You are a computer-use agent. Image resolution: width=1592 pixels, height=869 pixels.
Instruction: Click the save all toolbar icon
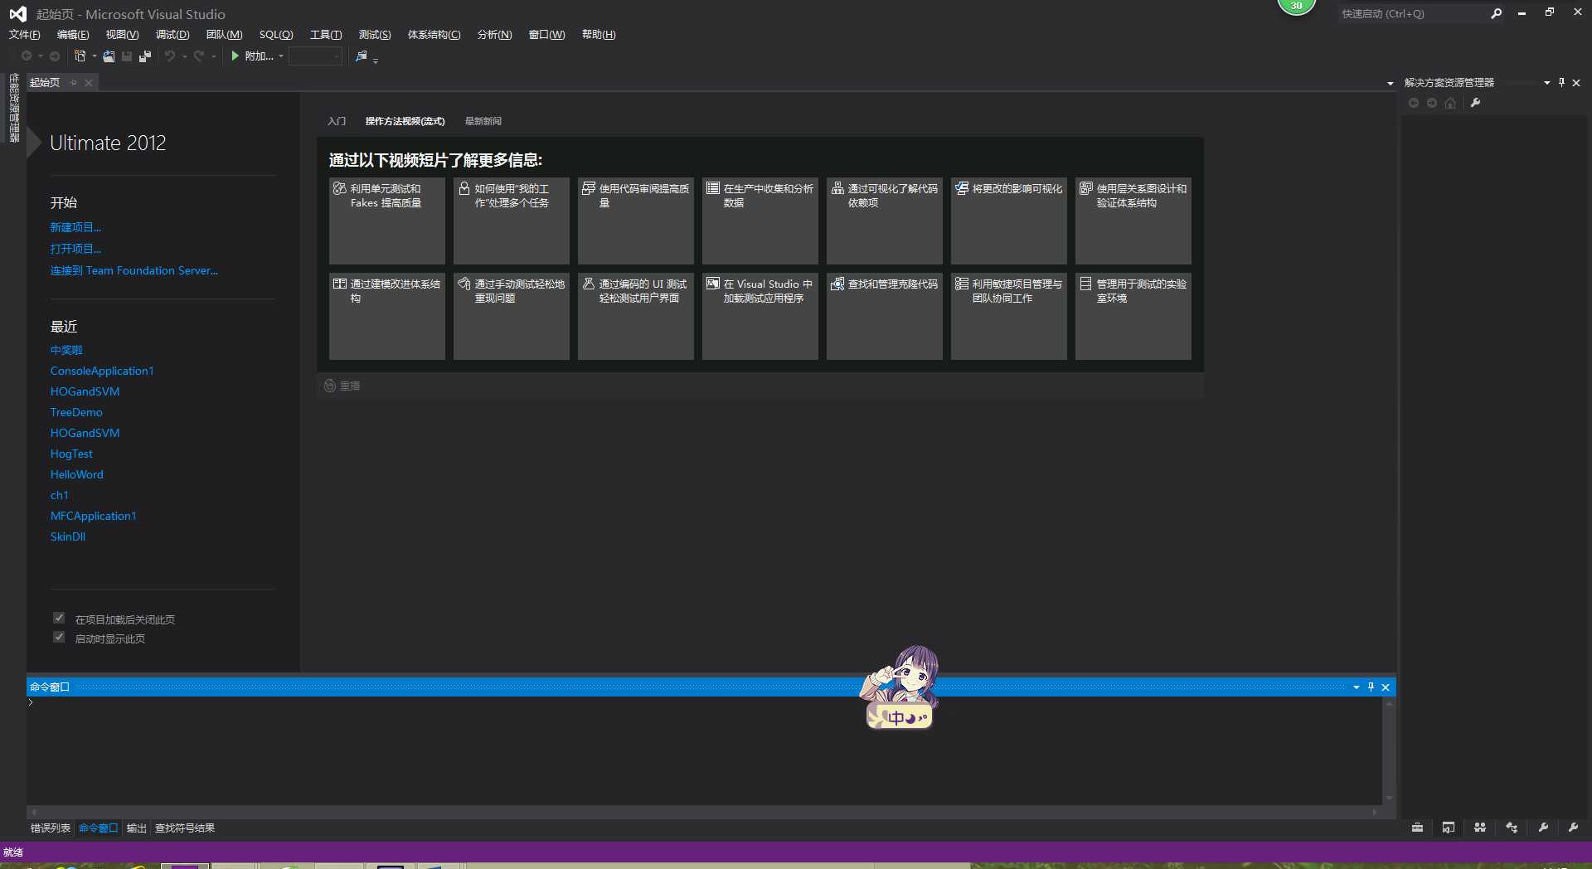point(145,56)
